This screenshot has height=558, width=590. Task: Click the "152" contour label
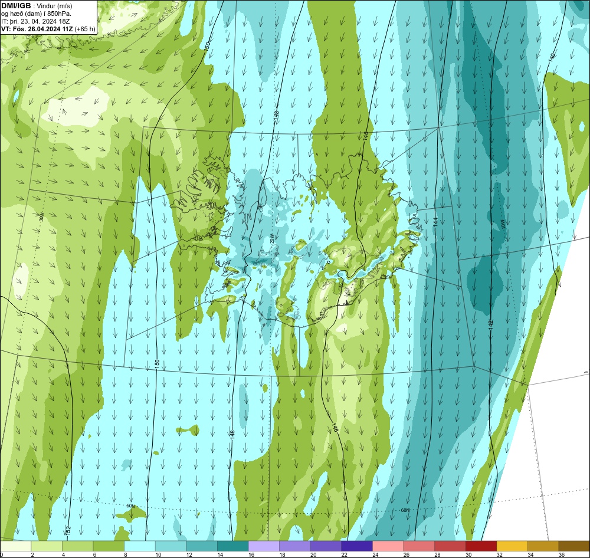68,530
